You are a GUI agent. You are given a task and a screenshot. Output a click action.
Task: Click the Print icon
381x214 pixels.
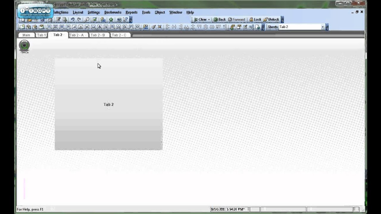click(x=50, y=20)
